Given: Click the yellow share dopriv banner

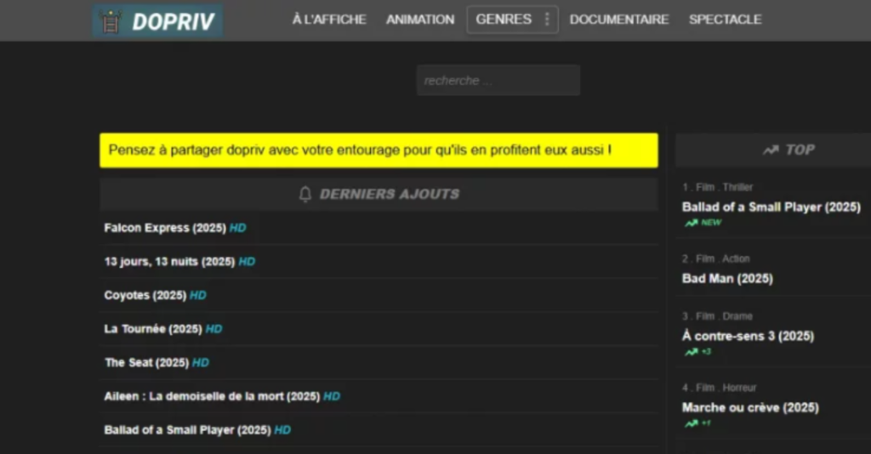Looking at the screenshot, I should click(x=379, y=150).
